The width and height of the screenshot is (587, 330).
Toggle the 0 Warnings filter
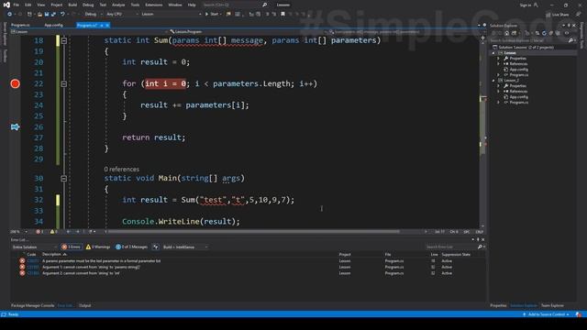pyautogui.click(x=98, y=247)
